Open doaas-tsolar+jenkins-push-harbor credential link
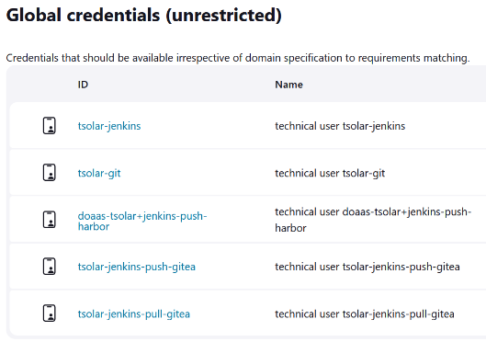 tap(142, 221)
